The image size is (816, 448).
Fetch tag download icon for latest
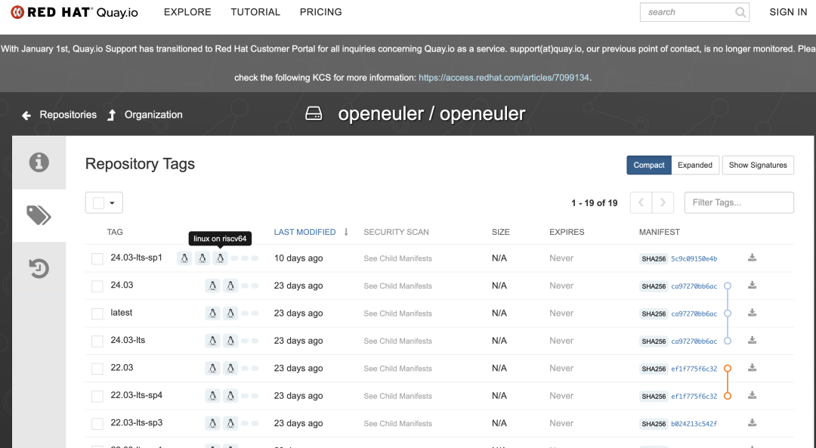coord(752,313)
